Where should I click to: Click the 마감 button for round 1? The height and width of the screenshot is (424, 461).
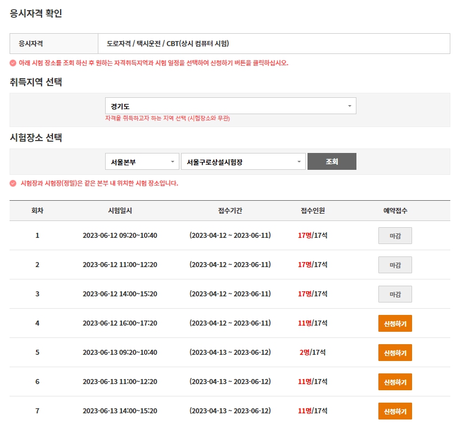(x=395, y=235)
